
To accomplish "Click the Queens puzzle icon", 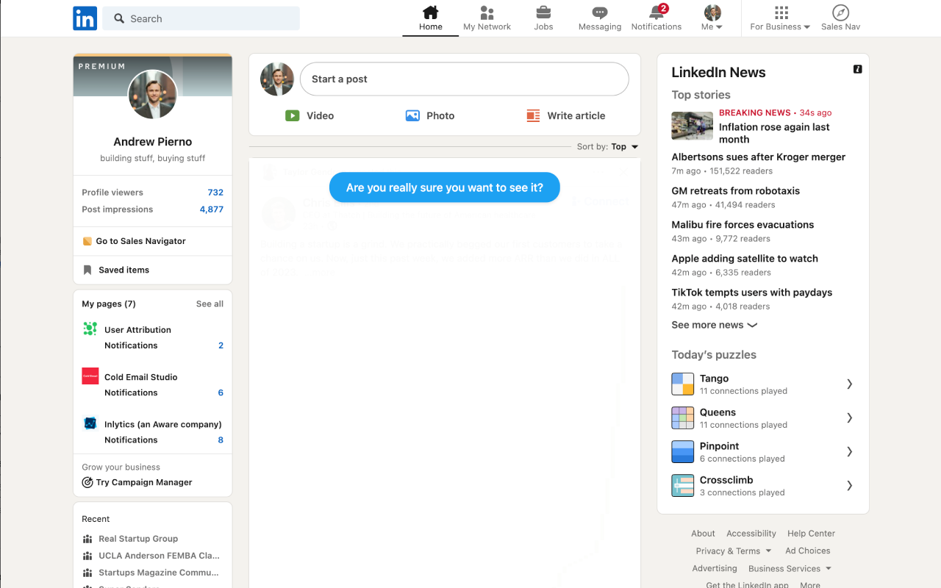I will click(x=683, y=417).
